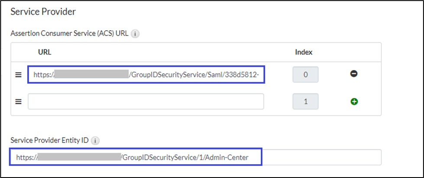Image resolution: width=424 pixels, height=178 pixels.
Task: Click the redacted hostname in Entity ID value
Action: click(79, 158)
